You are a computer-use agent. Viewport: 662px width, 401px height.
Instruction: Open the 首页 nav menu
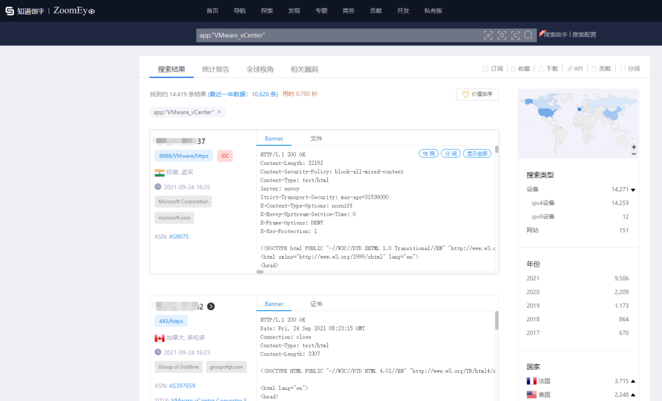point(212,10)
